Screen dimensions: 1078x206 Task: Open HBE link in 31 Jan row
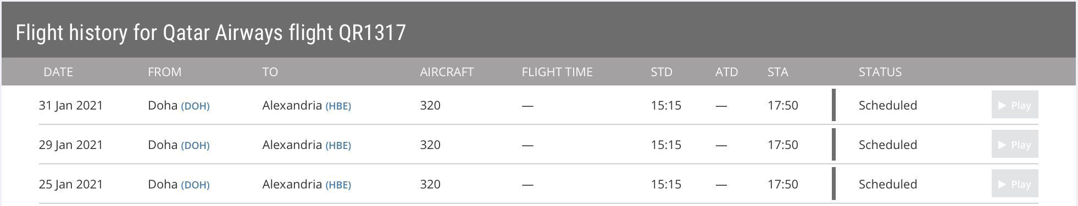point(338,106)
